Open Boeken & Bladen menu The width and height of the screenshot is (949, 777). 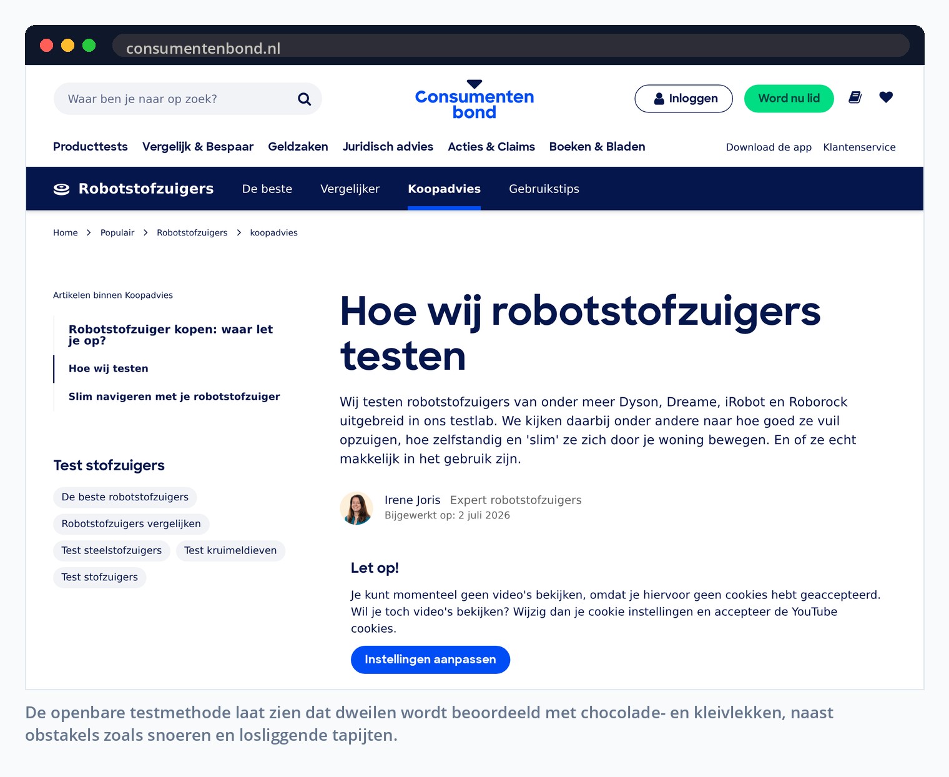(x=597, y=147)
